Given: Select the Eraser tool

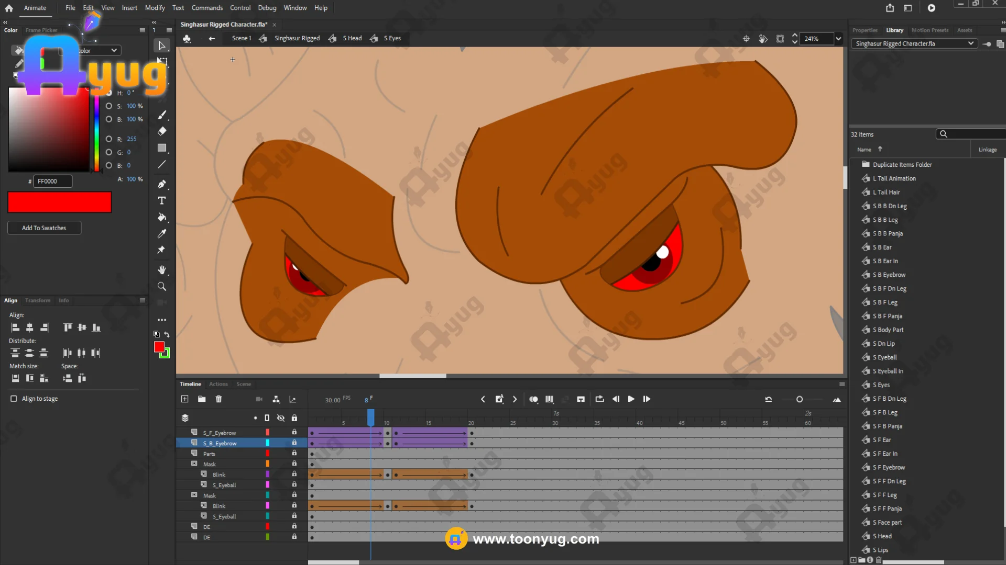Looking at the screenshot, I should [162, 131].
